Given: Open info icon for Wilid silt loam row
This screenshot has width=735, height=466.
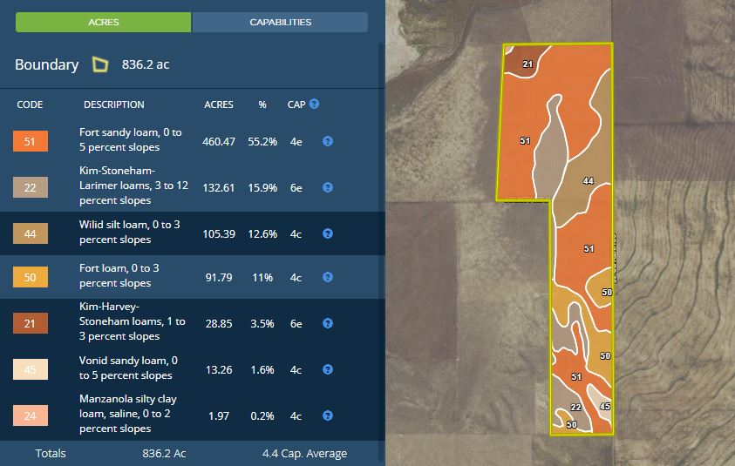Looking at the screenshot, I should pyautogui.click(x=328, y=233).
